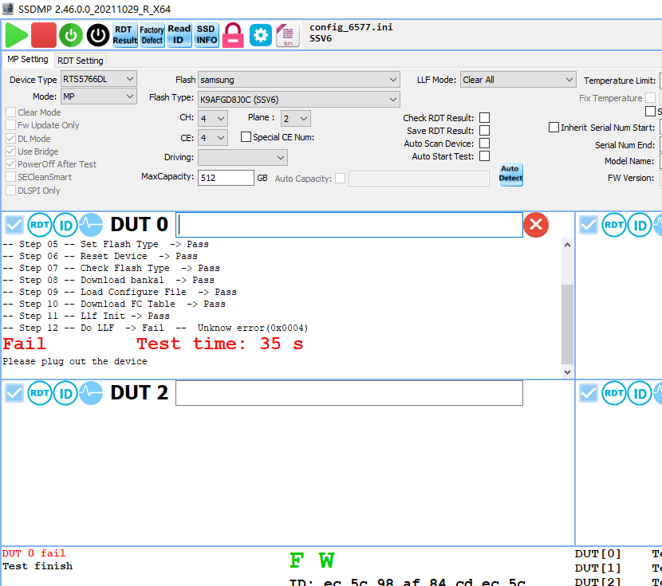This screenshot has width=662, height=586.
Task: Click the green power-on icon
Action: (71, 35)
